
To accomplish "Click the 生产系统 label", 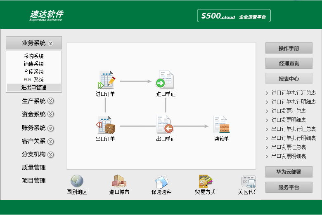I will click(x=34, y=101).
